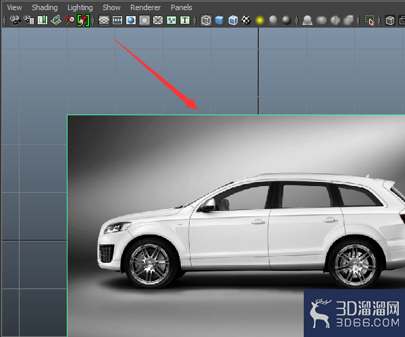The image size is (405, 337).
Task: Toggle the Field Chart overlay
Action: (x=158, y=20)
